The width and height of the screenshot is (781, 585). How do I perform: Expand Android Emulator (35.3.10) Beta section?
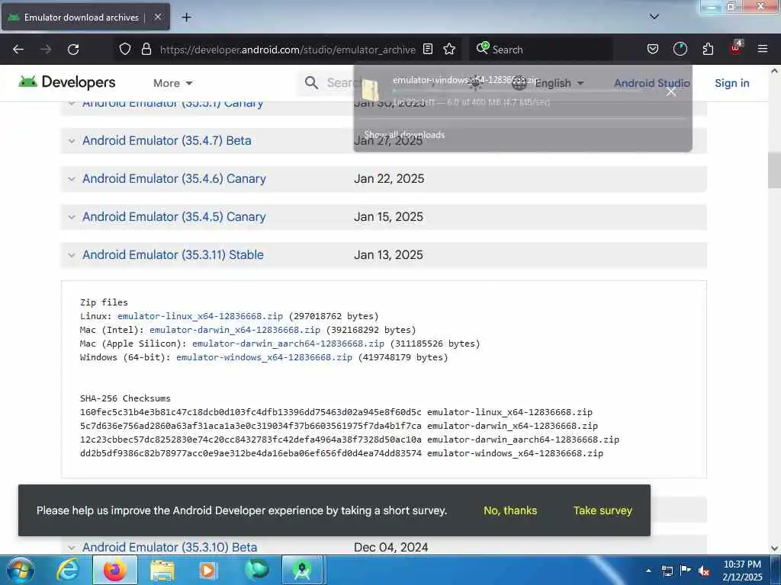[169, 547]
